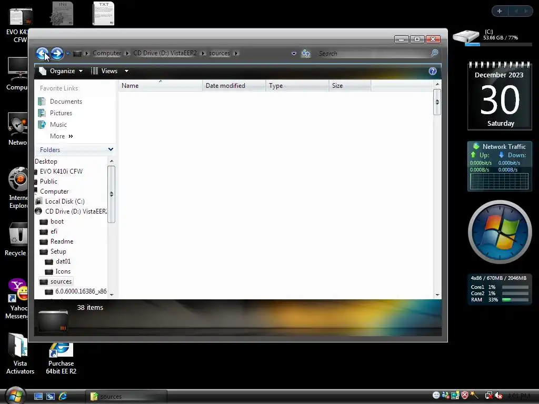The height and width of the screenshot is (404, 539).
Task: Click the sources breadcrumb segment
Action: (x=219, y=53)
